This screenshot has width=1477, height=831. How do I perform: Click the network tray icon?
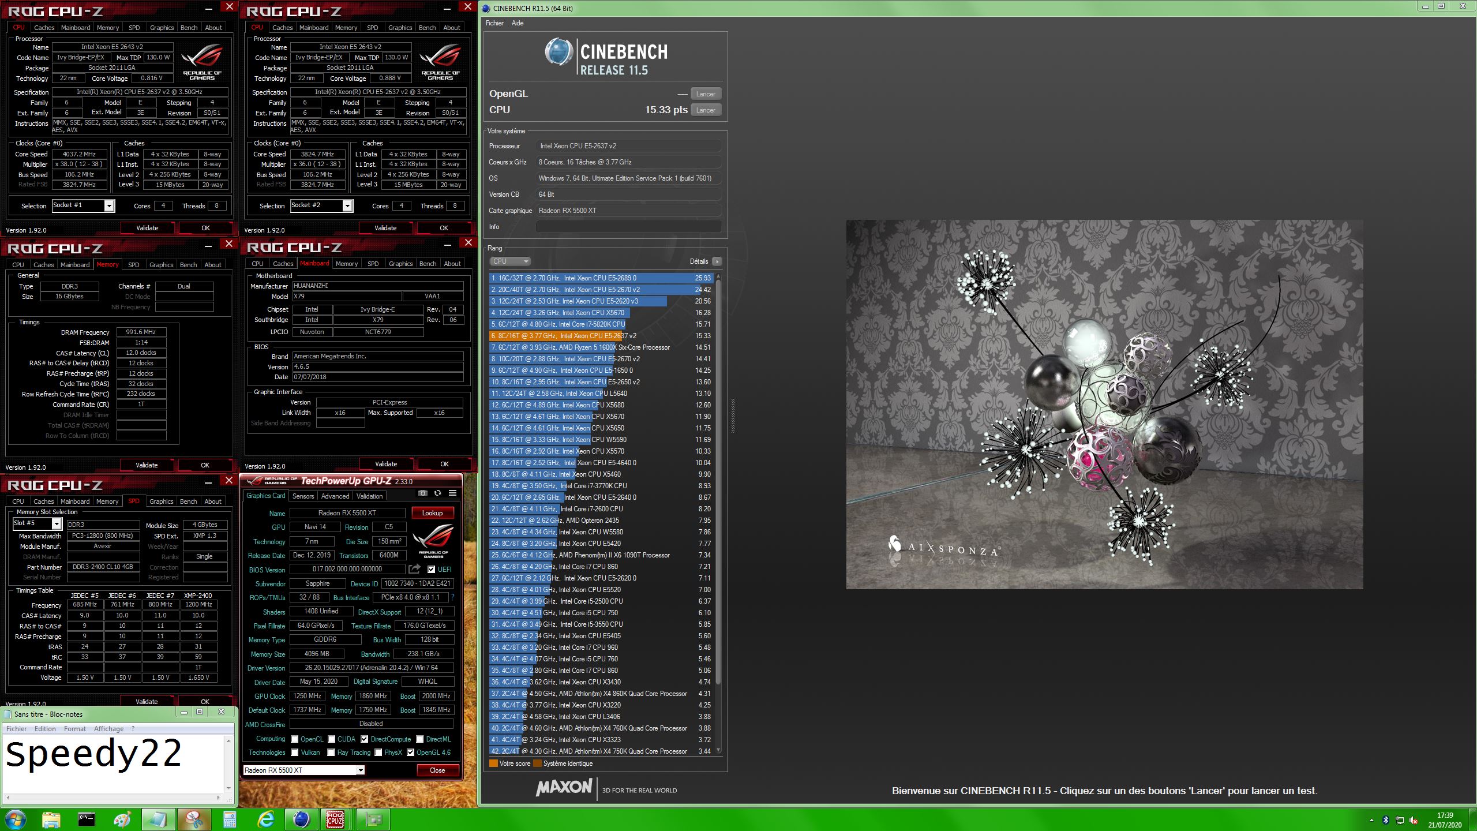(1400, 820)
